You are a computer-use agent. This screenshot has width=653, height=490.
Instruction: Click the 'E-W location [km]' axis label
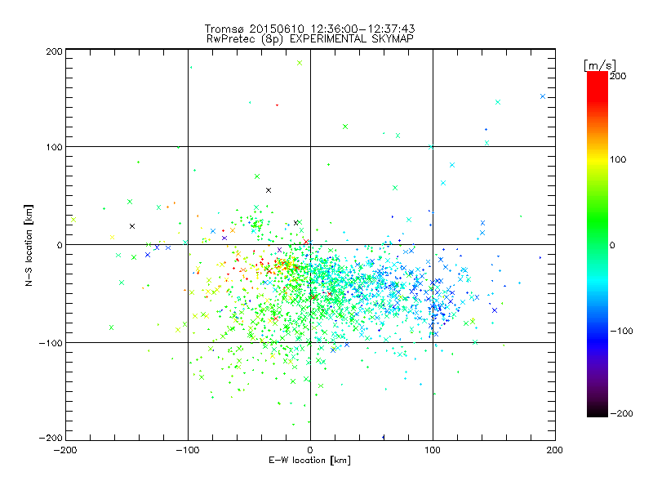(x=309, y=461)
